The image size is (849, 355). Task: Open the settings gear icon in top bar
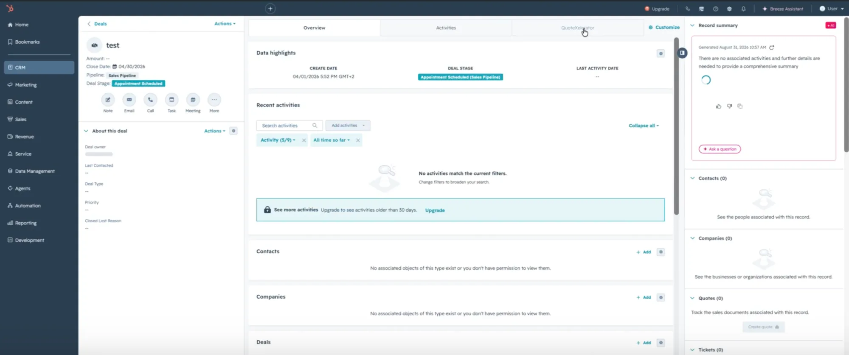(x=729, y=8)
